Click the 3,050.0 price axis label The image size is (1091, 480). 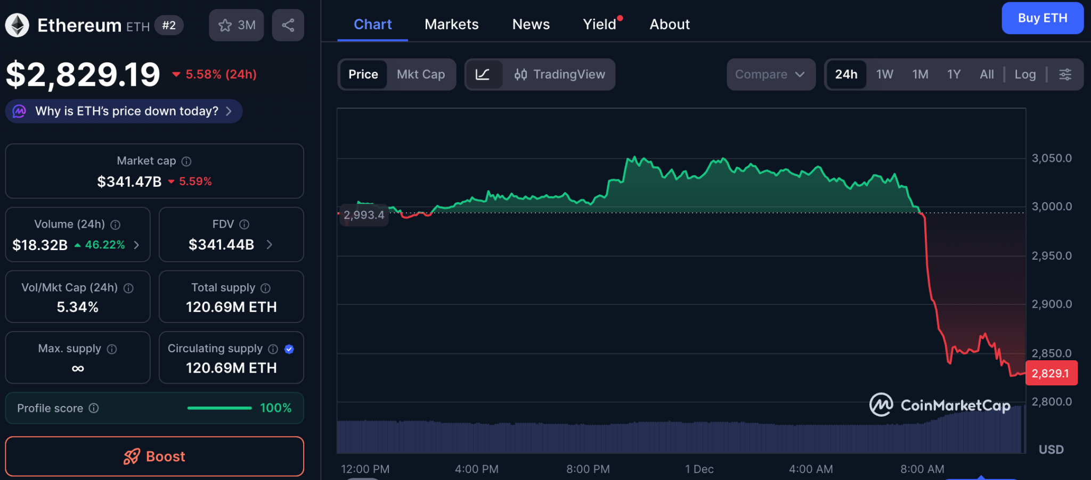(x=1052, y=158)
